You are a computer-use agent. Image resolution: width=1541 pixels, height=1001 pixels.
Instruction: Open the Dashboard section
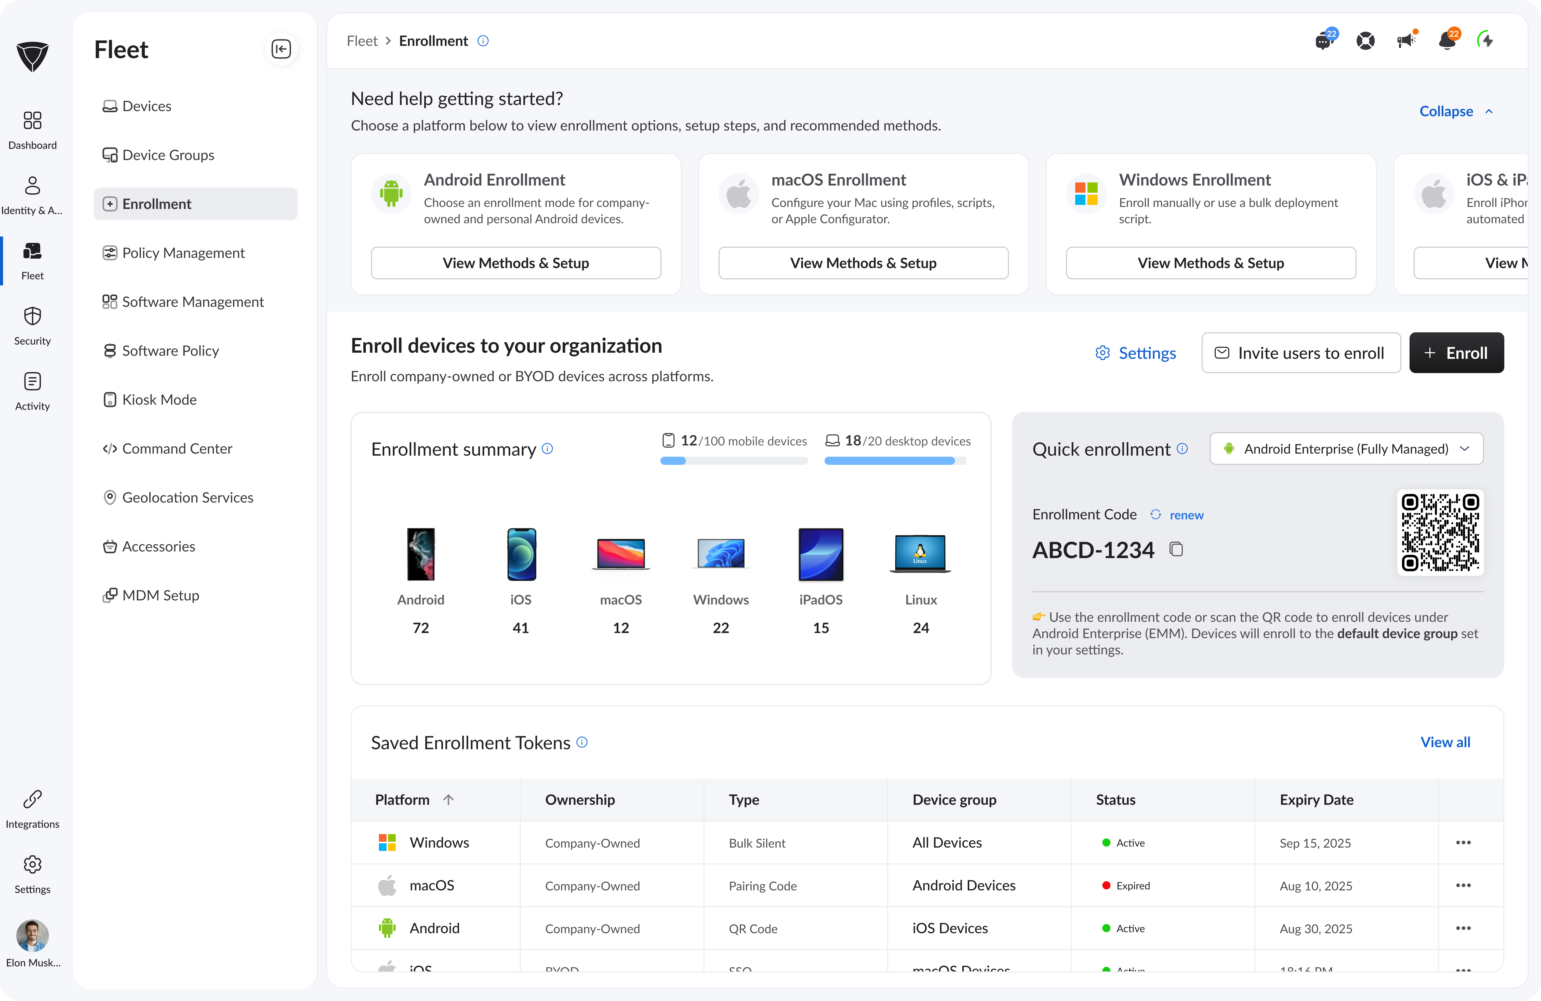point(32,130)
